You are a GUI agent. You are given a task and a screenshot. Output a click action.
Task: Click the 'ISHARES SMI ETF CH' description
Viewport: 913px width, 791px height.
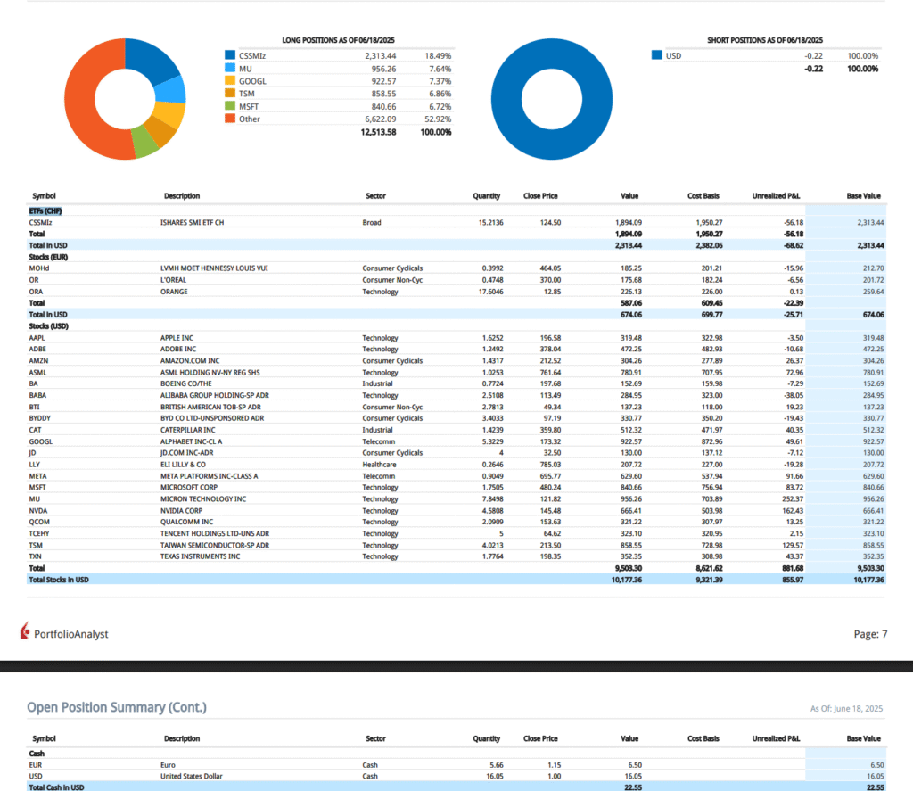(x=193, y=223)
